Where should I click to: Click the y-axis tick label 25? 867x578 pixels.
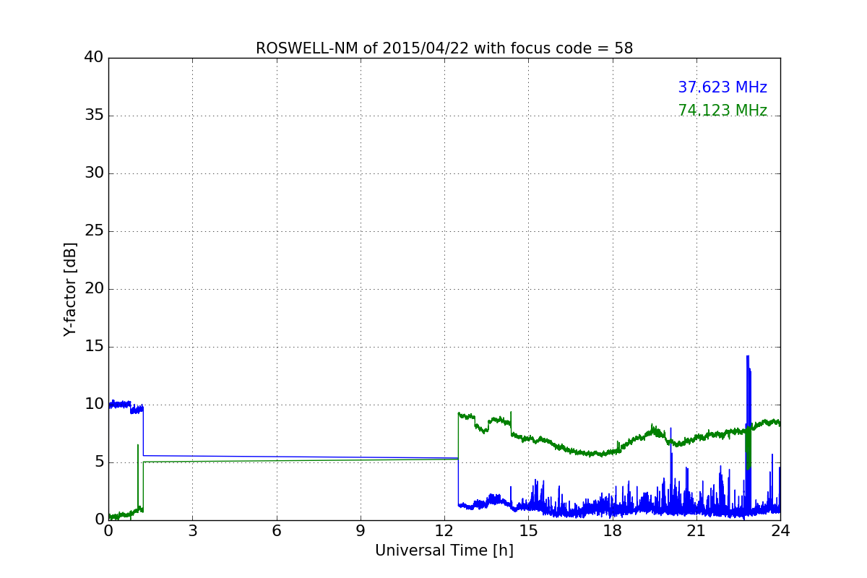point(94,231)
